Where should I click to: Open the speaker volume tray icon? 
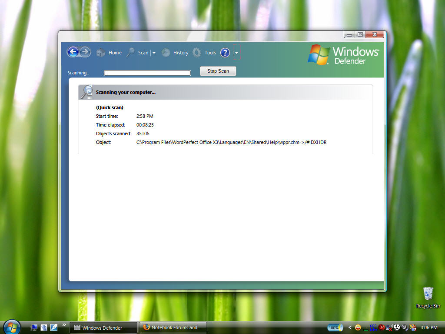pyautogui.click(x=405, y=327)
